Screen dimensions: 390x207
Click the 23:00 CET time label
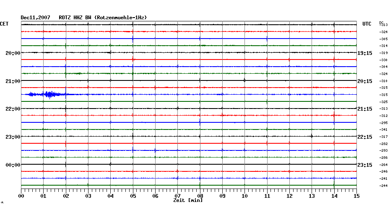[13, 137]
